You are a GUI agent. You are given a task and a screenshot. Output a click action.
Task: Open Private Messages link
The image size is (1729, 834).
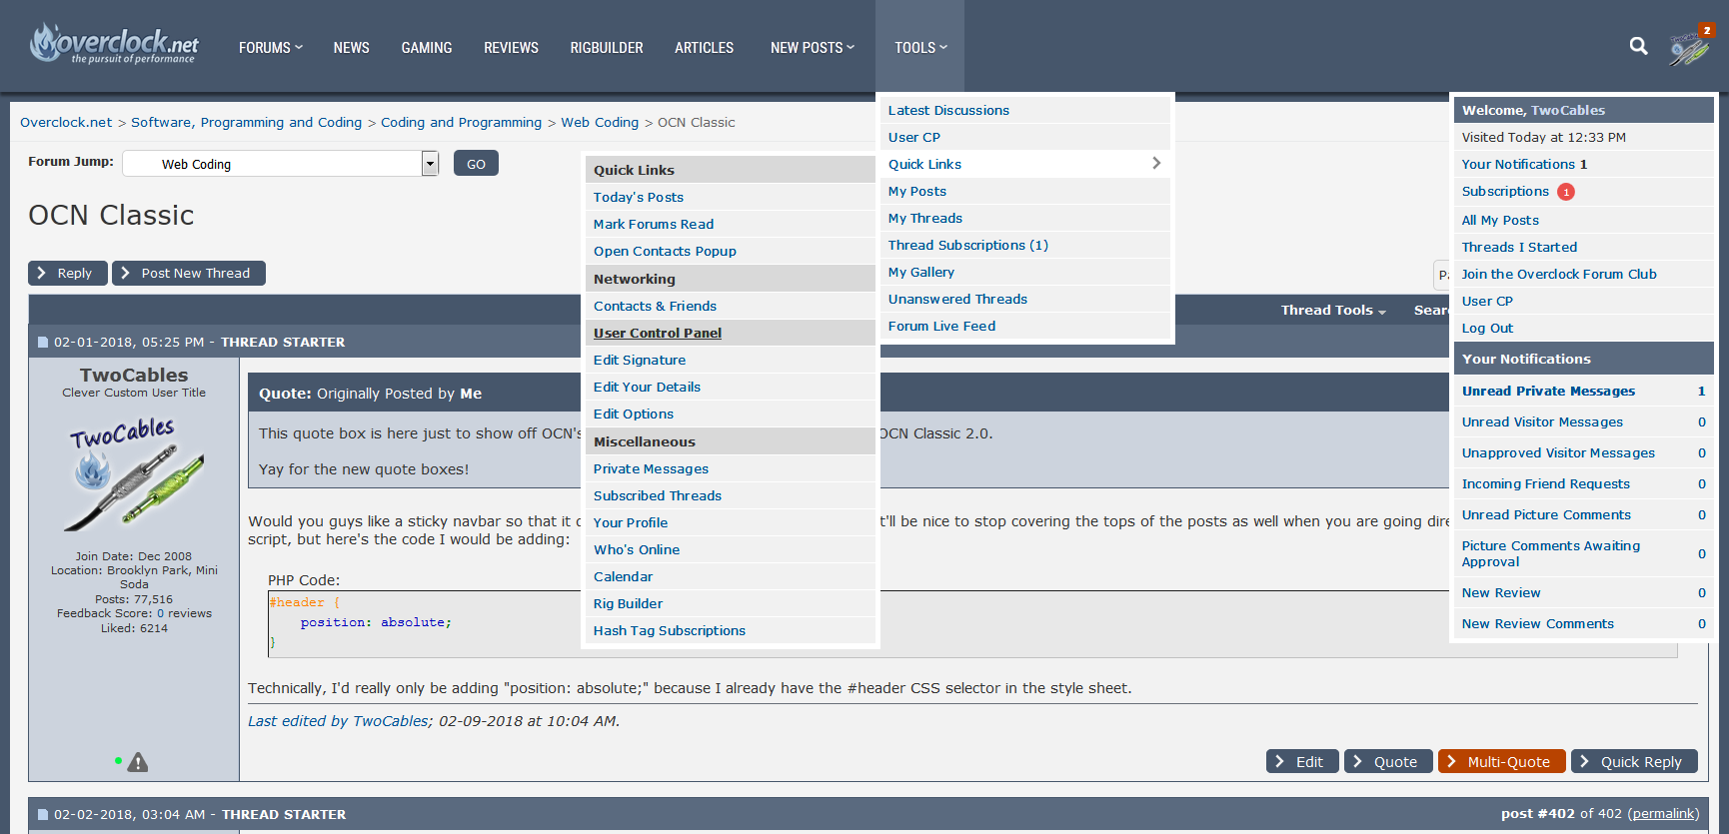(651, 468)
